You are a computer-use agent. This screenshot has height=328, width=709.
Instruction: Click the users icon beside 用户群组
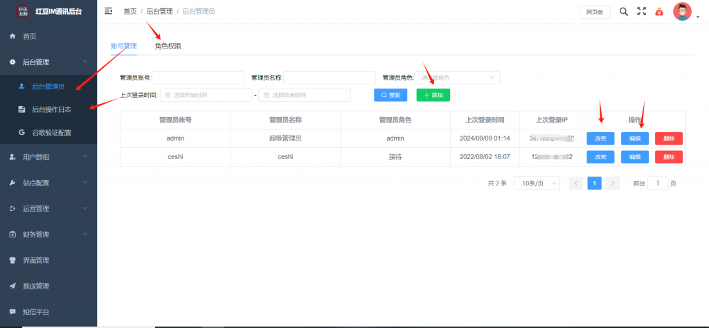pyautogui.click(x=12, y=157)
